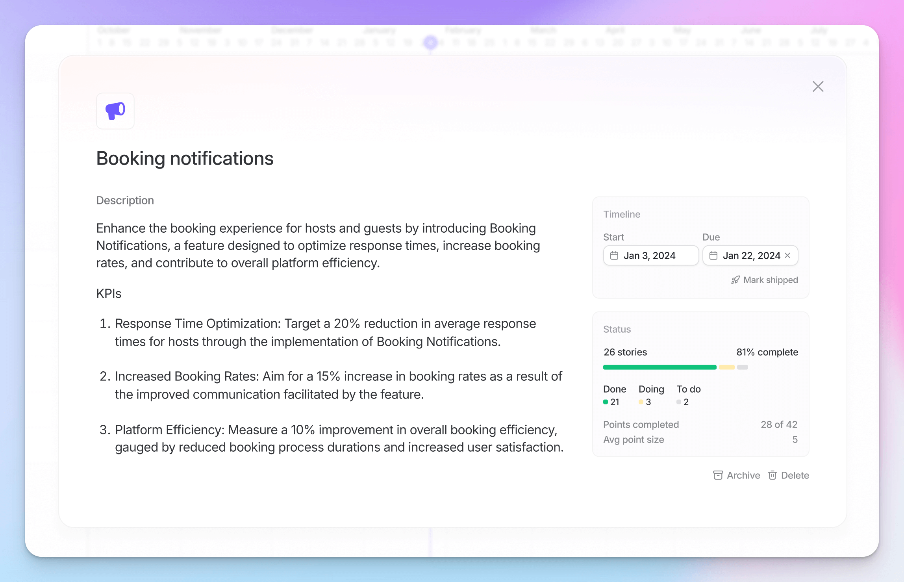Screen dimensions: 904x582
Task: Click the Delete button label
Action: [x=795, y=475]
